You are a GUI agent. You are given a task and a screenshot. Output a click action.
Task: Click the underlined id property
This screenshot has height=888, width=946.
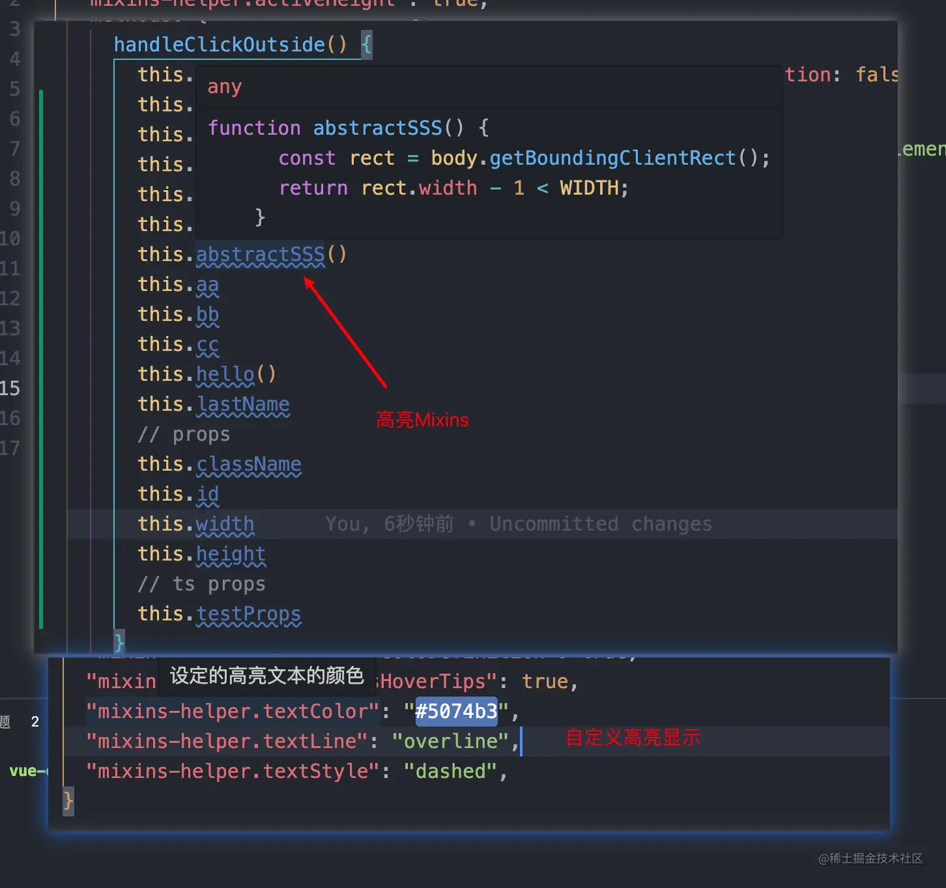point(207,494)
